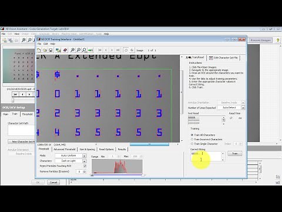Viewport: 282px width, 212px height.
Task: Click OK button in Vision Assistant
Action: pos(38,183)
